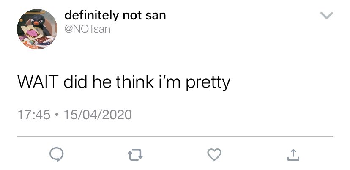Open the comment bubble to write a reply
The height and width of the screenshot is (170, 350).
tap(57, 155)
